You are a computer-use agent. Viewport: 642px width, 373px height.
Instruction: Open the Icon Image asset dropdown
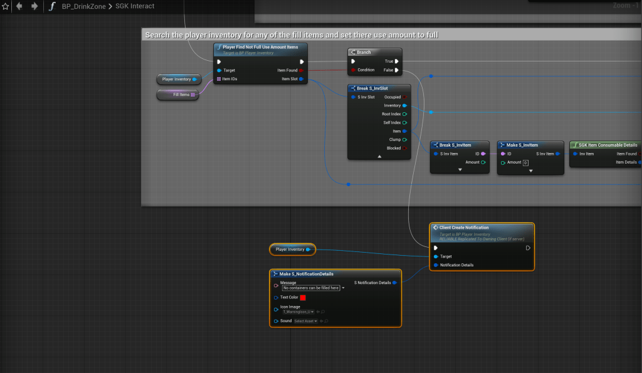pos(298,312)
